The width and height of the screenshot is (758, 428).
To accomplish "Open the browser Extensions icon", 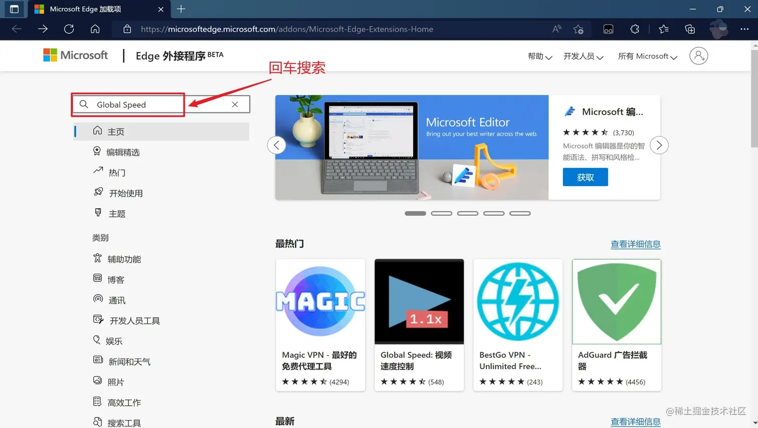I will tap(635, 29).
